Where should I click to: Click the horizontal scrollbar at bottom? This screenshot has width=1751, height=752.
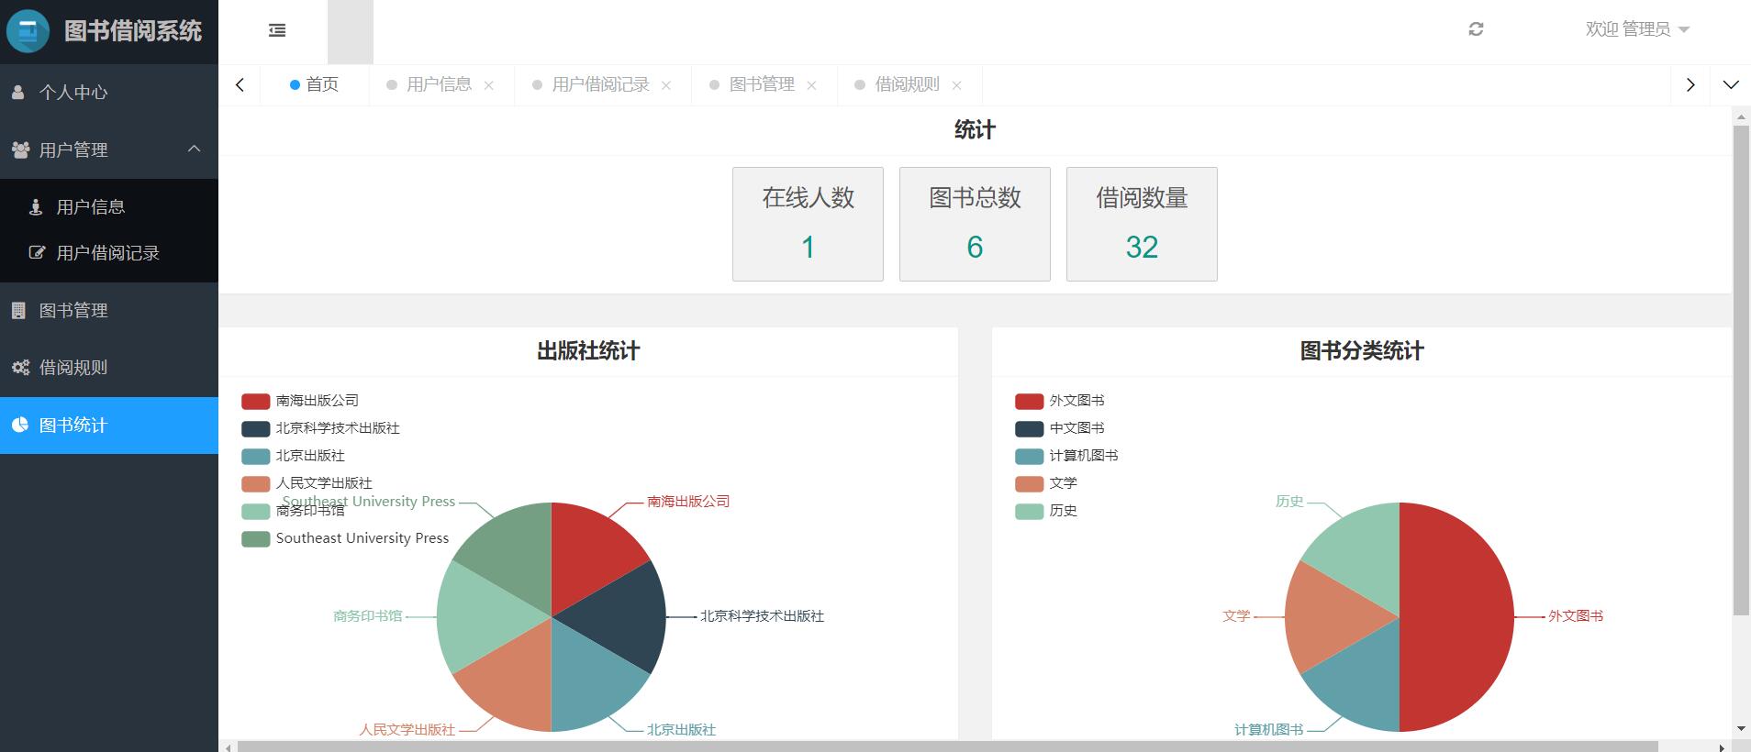(948, 746)
